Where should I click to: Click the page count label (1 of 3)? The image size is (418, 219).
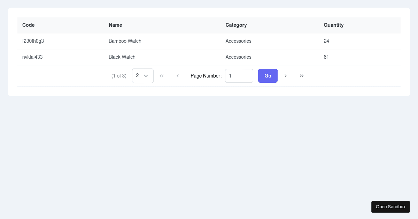tap(119, 76)
